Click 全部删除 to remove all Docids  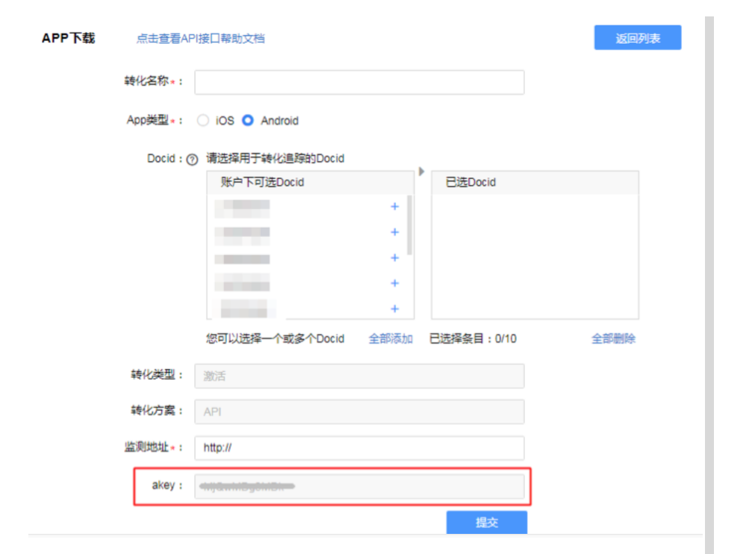coord(613,339)
